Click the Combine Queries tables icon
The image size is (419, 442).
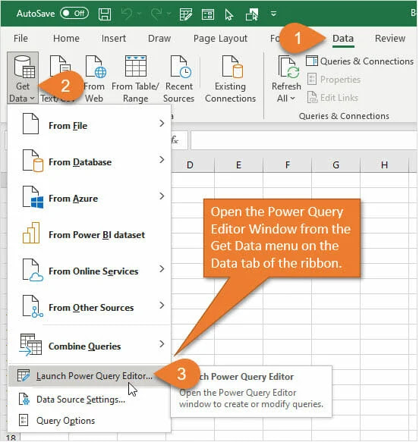tap(30, 344)
